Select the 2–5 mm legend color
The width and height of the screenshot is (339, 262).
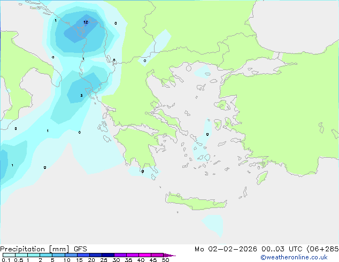tap(46, 255)
